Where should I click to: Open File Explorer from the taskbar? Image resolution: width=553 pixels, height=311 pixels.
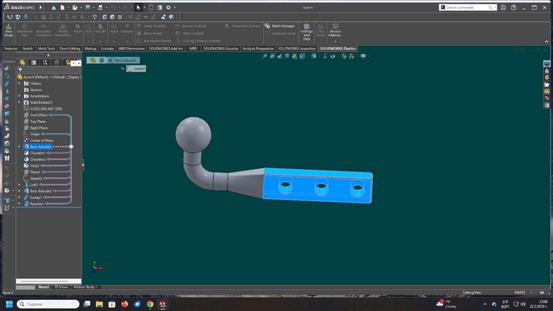point(99,304)
